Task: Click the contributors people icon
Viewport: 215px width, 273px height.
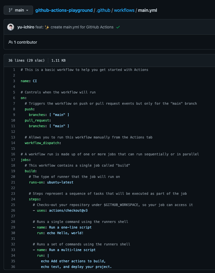Action: click(10, 42)
